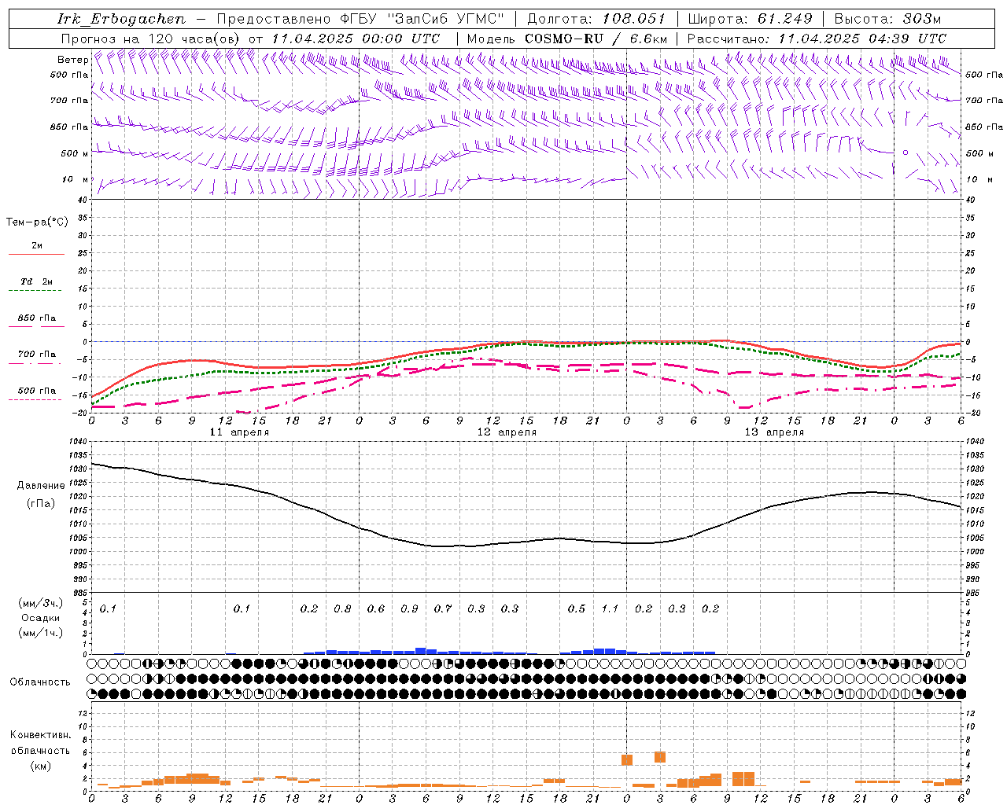1007x805 pixels.
Task: Click the precipitation value 0.9
Action: coord(409,609)
